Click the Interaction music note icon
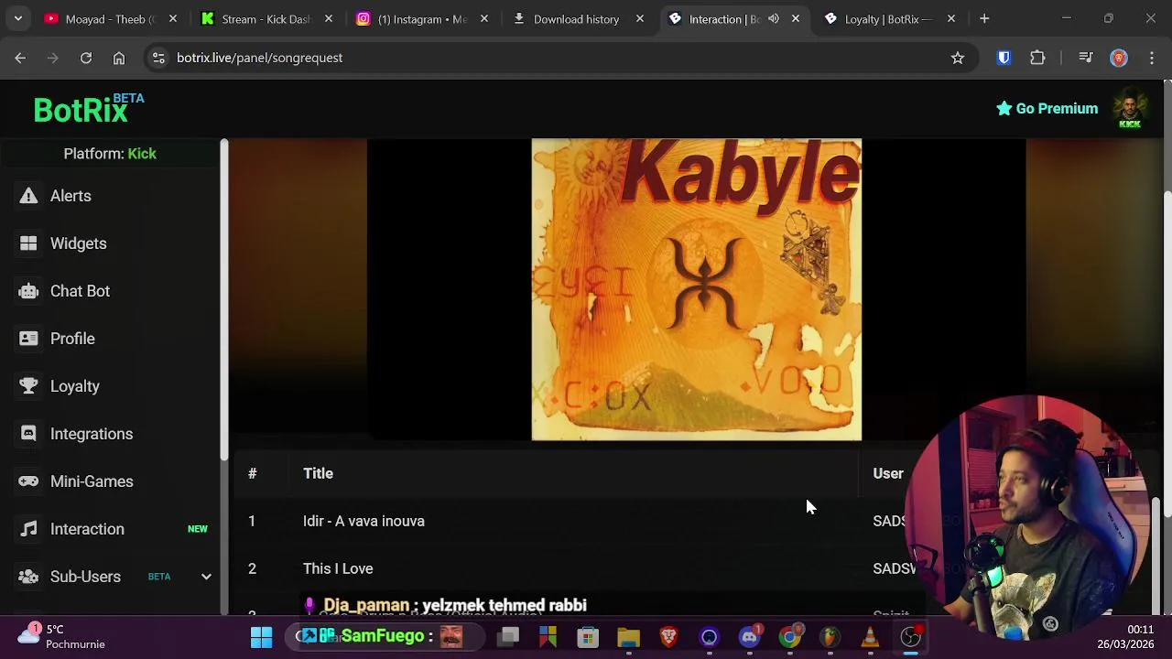The image size is (1172, 659). (x=28, y=529)
